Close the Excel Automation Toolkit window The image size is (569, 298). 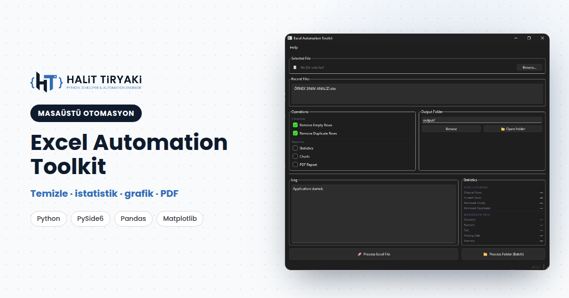click(x=542, y=38)
